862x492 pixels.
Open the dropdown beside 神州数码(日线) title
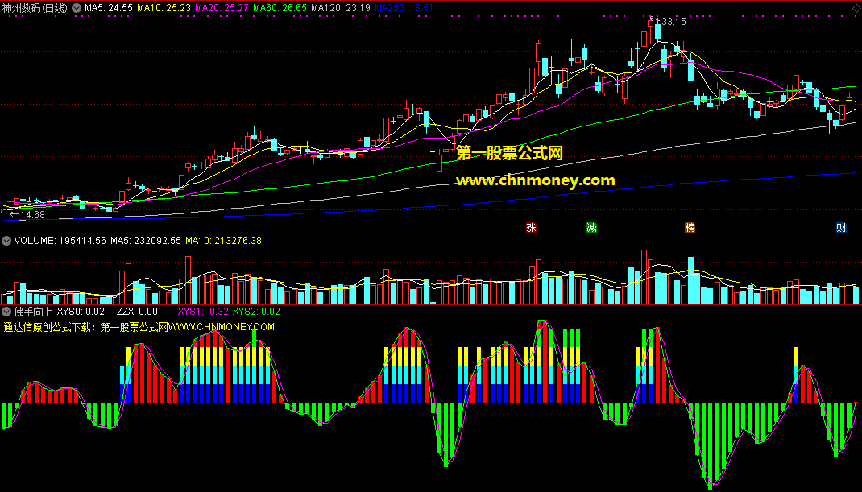(77, 8)
